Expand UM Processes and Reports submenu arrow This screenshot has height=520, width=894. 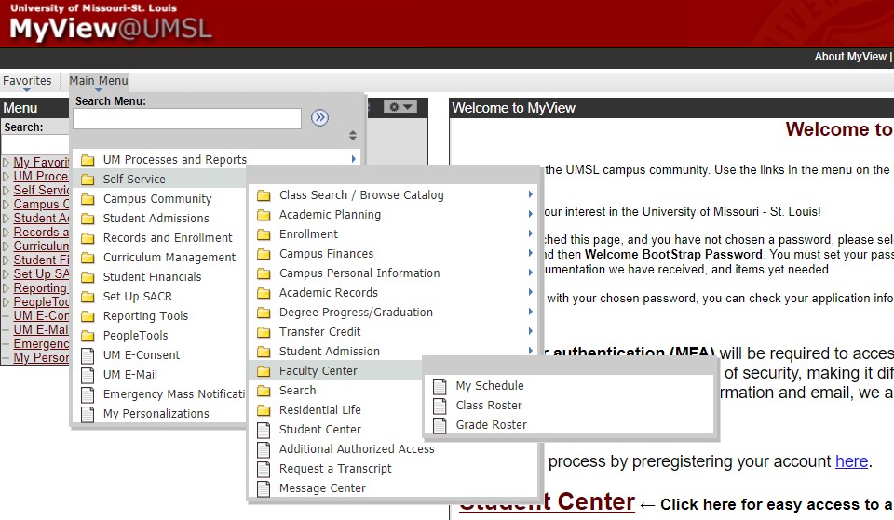[354, 160]
